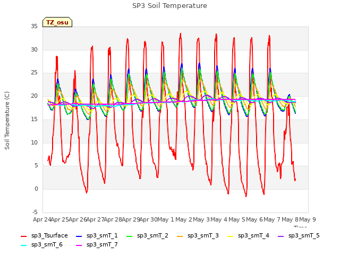340x255 pixels.
Task: Click the May 7 x-axis tick label
Action: [272, 219]
